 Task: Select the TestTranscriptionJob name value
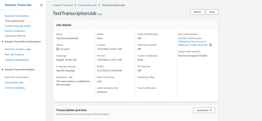[67, 38]
